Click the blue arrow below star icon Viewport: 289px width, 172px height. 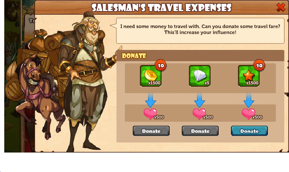point(249,100)
